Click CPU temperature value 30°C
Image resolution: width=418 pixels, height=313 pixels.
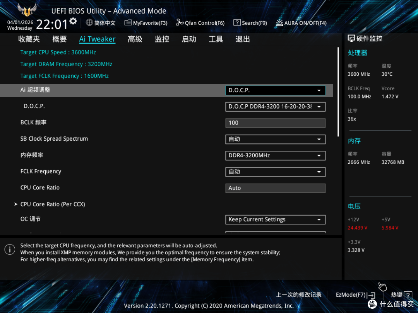tap(387, 74)
